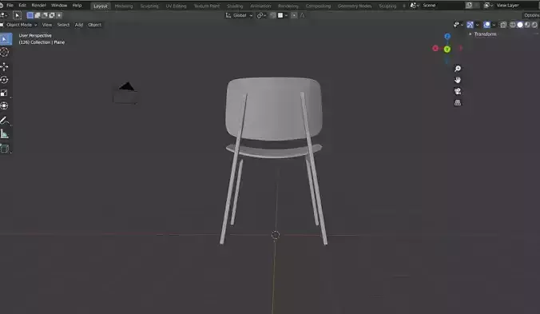The image size is (540, 314).
Task: Switch to the Geometry Nodes workspace tab
Action: click(355, 6)
